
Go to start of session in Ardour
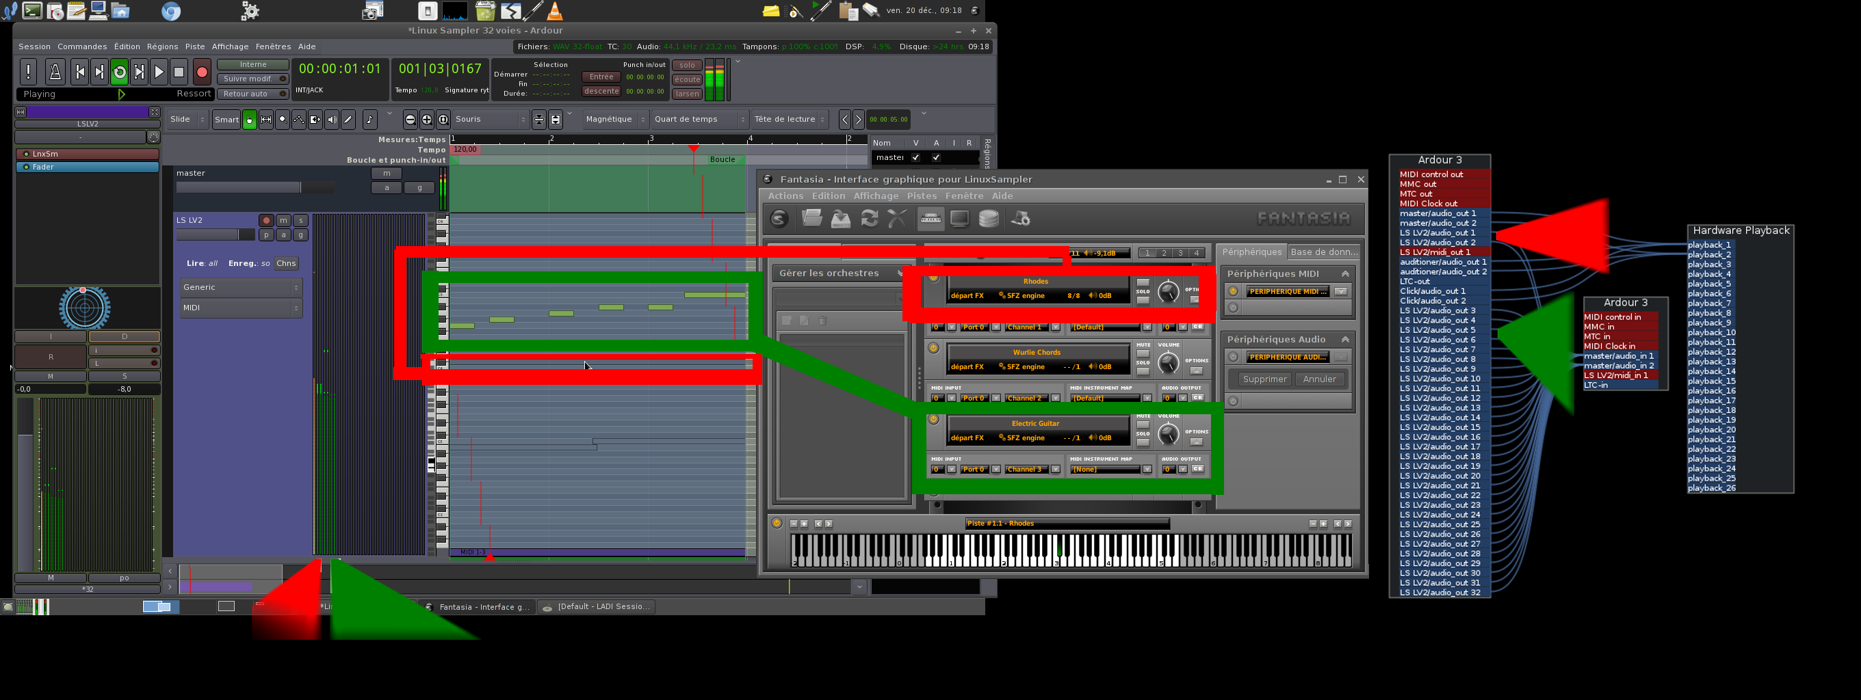tap(80, 72)
